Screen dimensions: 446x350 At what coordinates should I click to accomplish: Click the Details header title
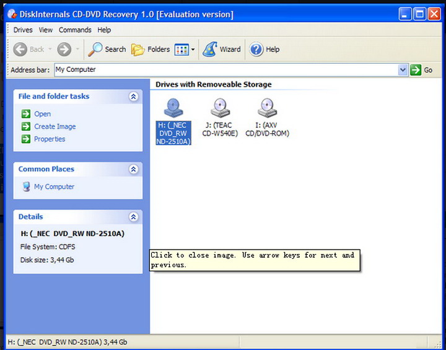(31, 217)
